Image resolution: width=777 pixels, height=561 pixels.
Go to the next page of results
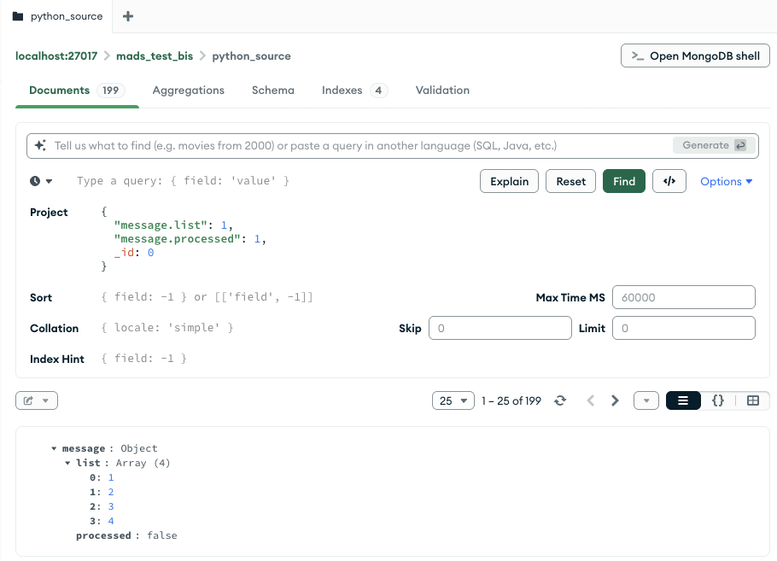tap(615, 400)
